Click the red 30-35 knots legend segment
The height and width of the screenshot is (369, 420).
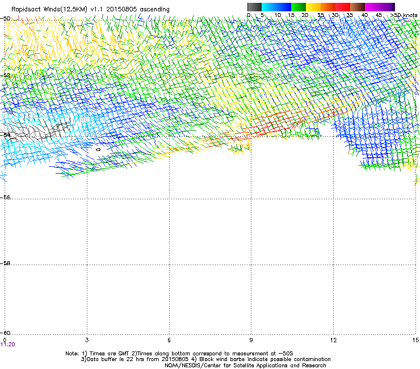(343, 7)
